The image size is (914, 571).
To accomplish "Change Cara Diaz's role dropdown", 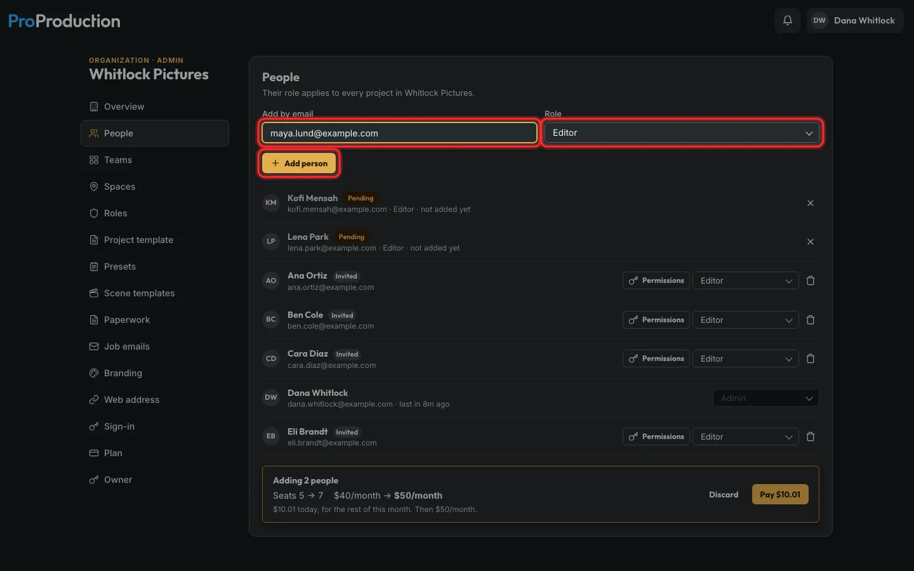I will coord(746,358).
